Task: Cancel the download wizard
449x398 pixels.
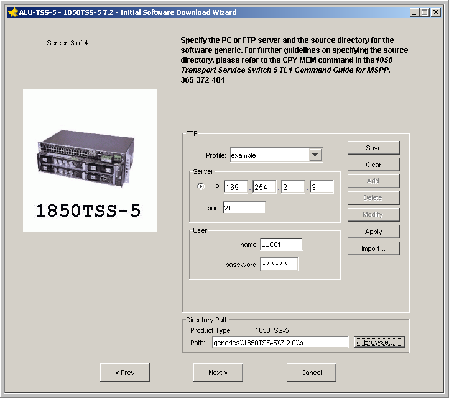Action: point(312,373)
